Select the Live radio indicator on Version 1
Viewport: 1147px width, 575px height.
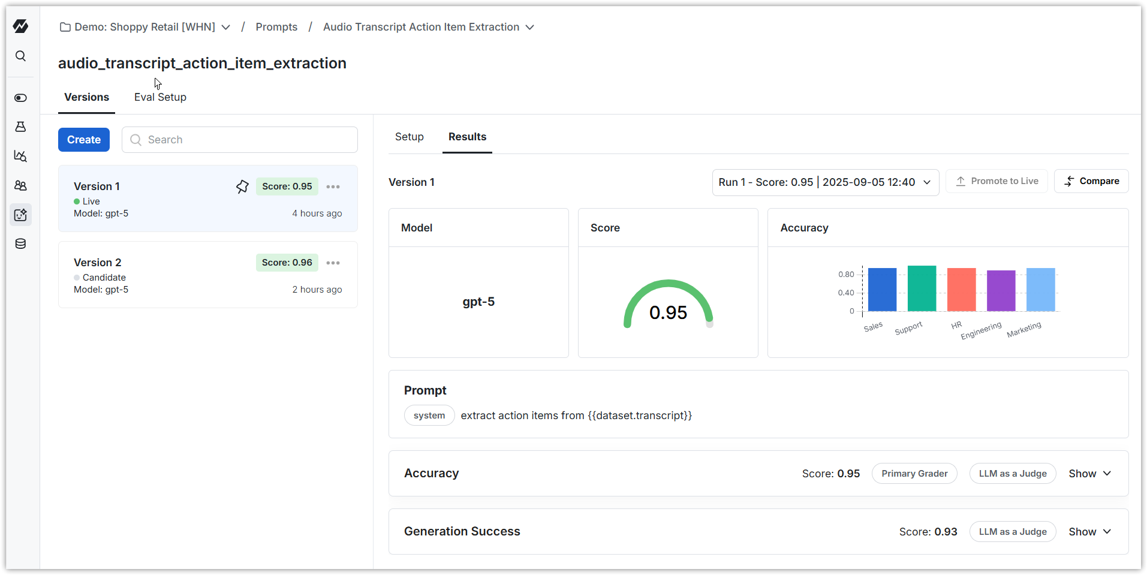tap(76, 201)
